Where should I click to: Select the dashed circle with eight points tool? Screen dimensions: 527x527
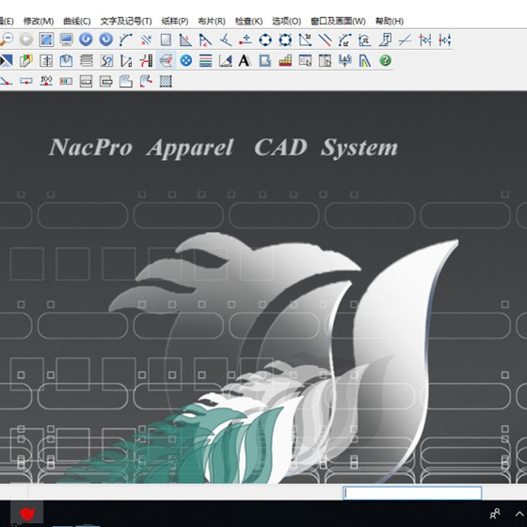(285, 40)
